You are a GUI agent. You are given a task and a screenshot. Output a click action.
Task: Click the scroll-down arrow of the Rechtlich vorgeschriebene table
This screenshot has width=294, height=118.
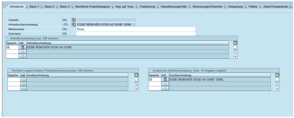click(x=136, y=89)
